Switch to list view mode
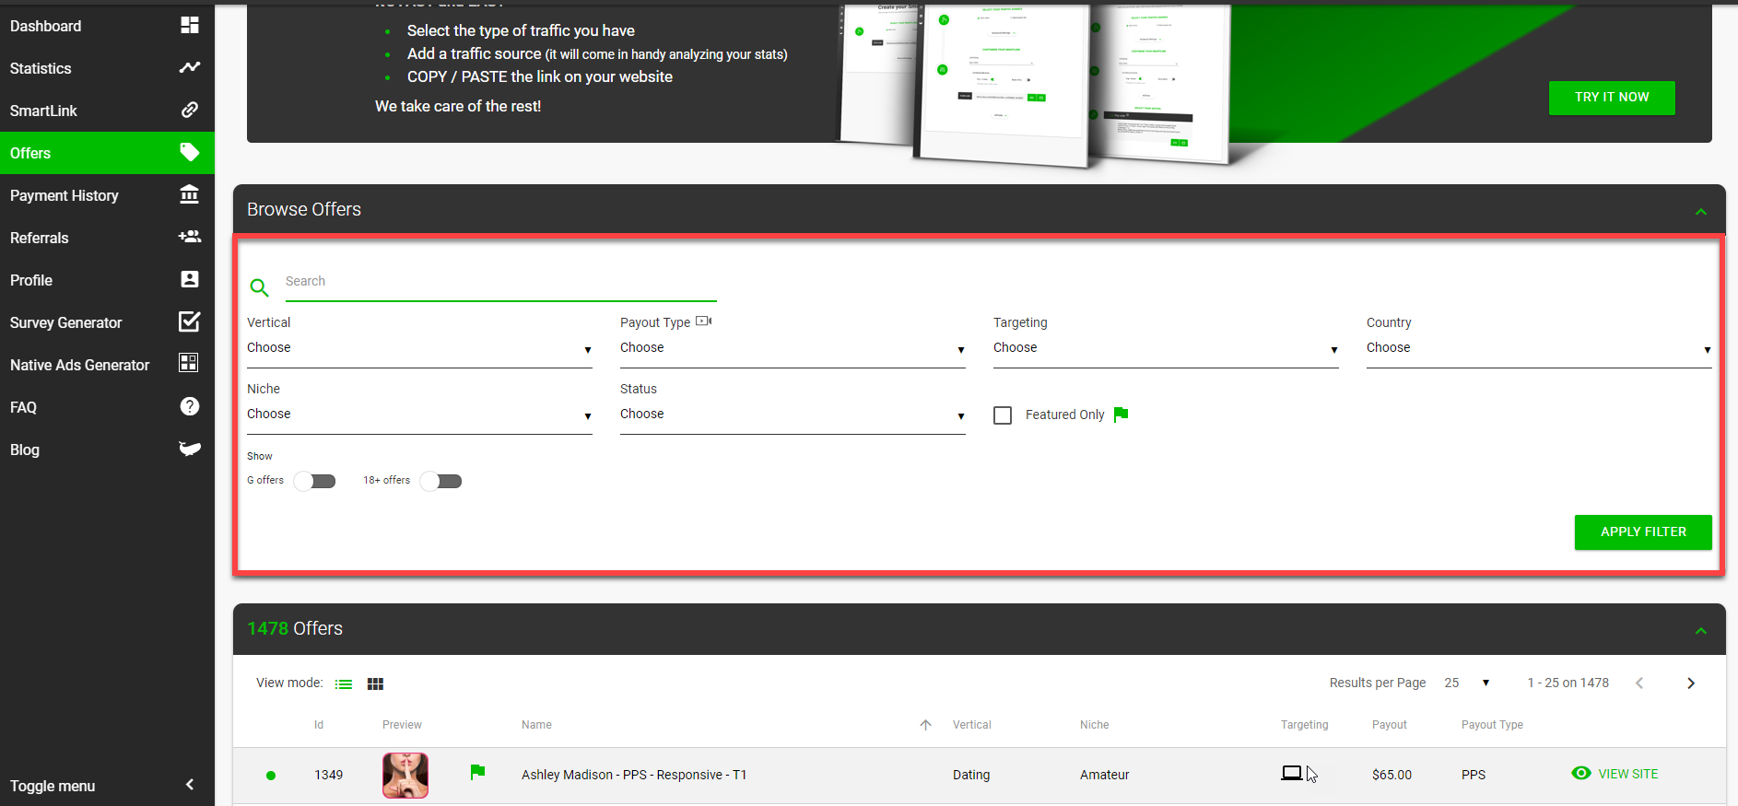1738x806 pixels. 344,683
